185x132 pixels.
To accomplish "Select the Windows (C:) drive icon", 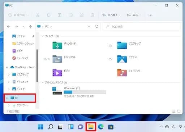I will click(57, 91).
